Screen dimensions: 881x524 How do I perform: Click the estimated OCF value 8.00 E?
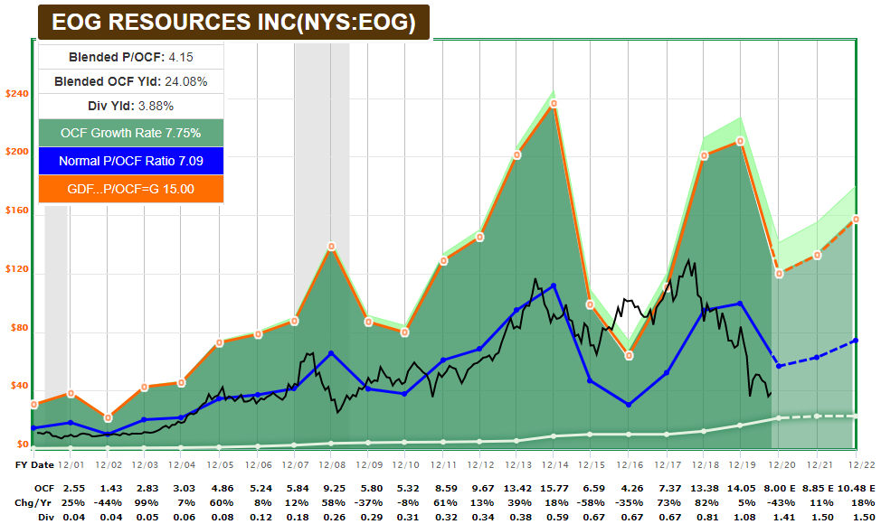click(781, 489)
